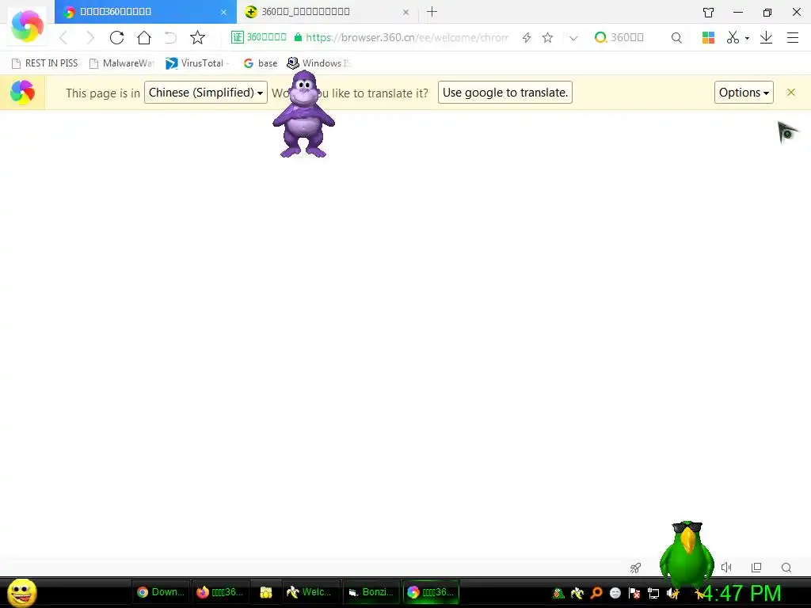Open a new tab with plus button
The height and width of the screenshot is (608, 811).
(432, 11)
